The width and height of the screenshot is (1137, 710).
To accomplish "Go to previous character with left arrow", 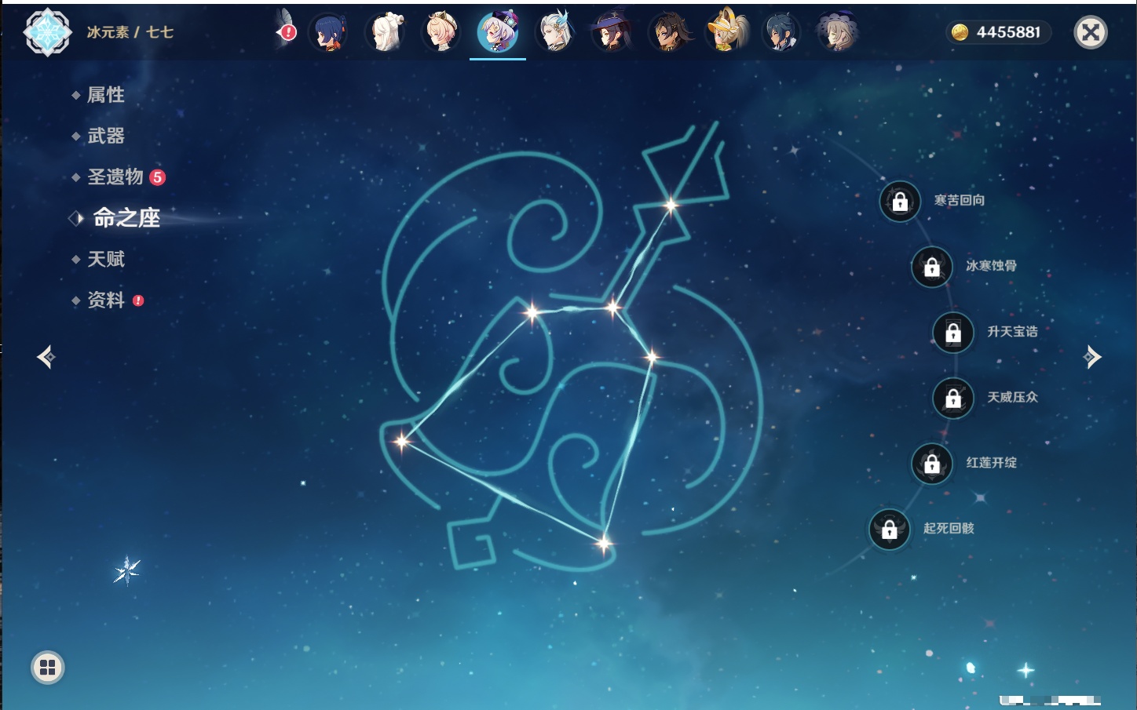I will pos(46,357).
